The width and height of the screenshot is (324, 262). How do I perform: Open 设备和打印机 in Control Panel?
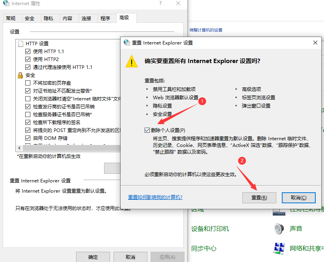(x=210, y=229)
